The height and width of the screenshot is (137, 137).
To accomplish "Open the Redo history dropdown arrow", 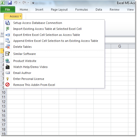I will point(28,3).
